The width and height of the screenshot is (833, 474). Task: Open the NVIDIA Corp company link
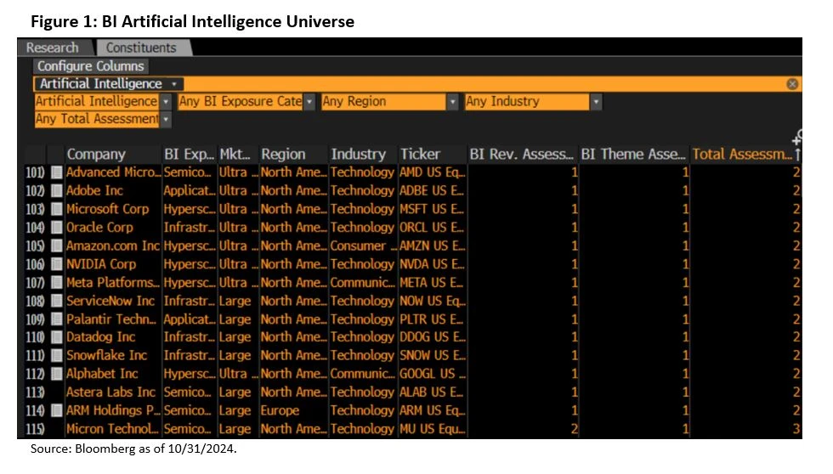coord(101,264)
